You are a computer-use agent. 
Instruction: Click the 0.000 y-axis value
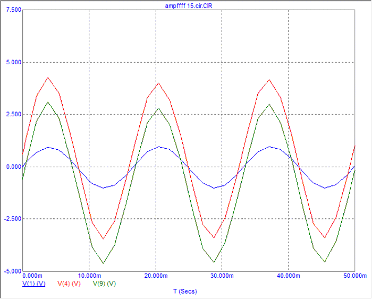pos(13,167)
